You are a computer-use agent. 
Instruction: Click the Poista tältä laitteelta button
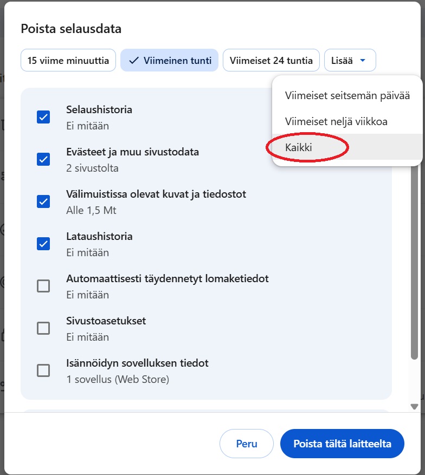(x=342, y=443)
